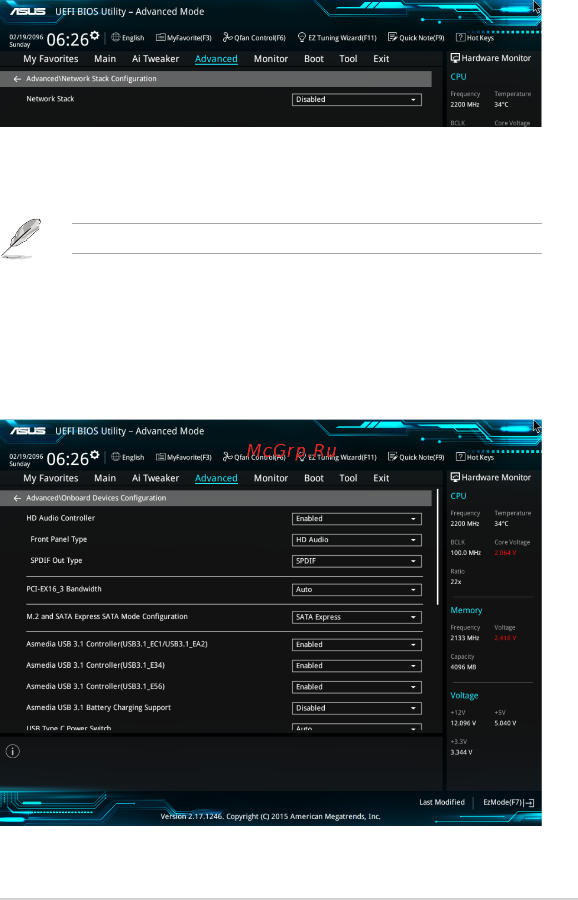Open Asmedia USB3.1_E56 controller dropdown

tap(357, 687)
